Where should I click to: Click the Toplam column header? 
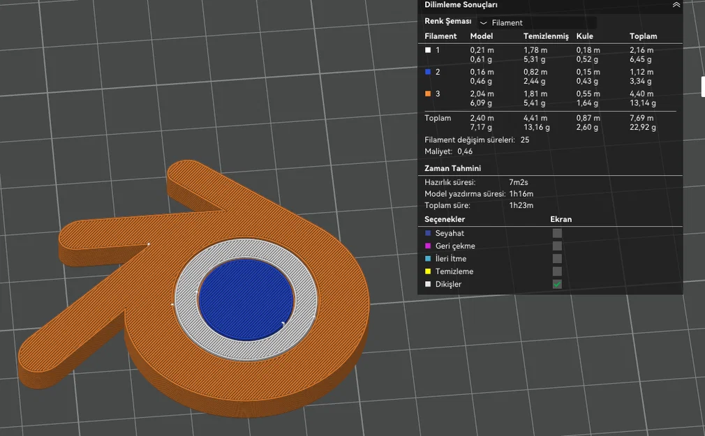tap(643, 36)
